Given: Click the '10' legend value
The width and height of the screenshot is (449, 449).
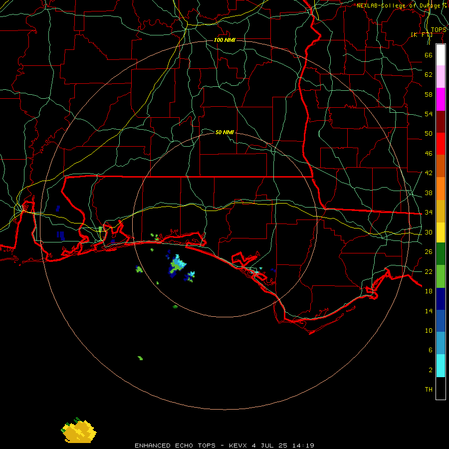Looking at the screenshot, I should 429,330.
